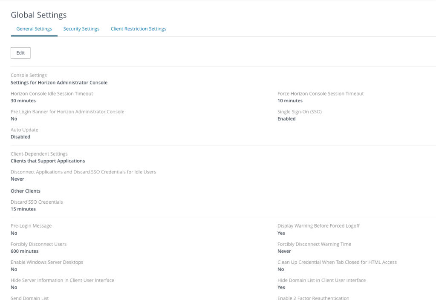The width and height of the screenshot is (436, 303).
Task: Click Hide Domain List in Client User Interface
Action: 321,280
